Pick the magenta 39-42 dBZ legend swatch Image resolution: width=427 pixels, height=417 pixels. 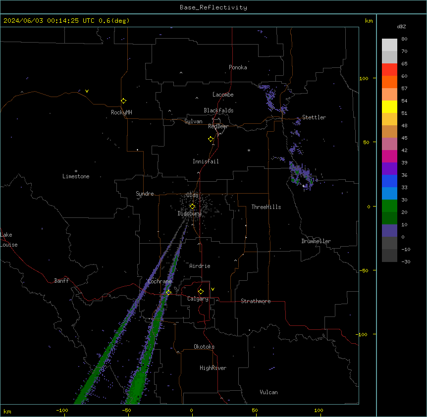pyautogui.click(x=389, y=156)
